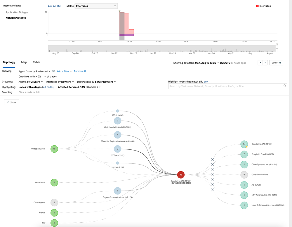Click the Undo button
The image size is (292, 227).
pyautogui.click(x=11, y=102)
